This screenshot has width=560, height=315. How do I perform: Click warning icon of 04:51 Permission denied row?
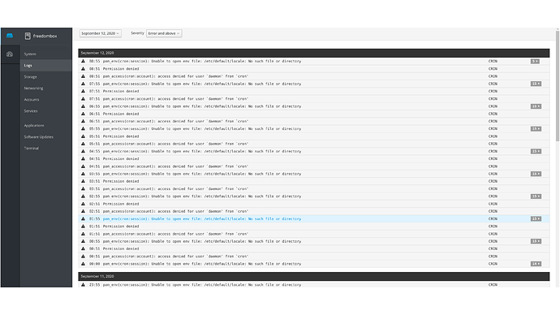pyautogui.click(x=83, y=158)
